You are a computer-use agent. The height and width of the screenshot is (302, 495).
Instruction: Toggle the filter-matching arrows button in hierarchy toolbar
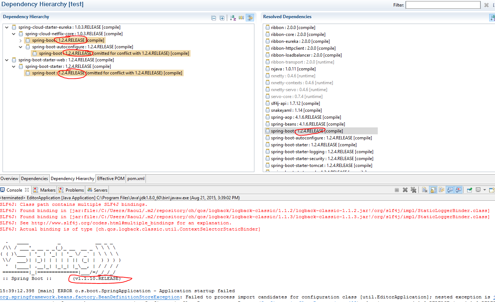tap(250, 18)
